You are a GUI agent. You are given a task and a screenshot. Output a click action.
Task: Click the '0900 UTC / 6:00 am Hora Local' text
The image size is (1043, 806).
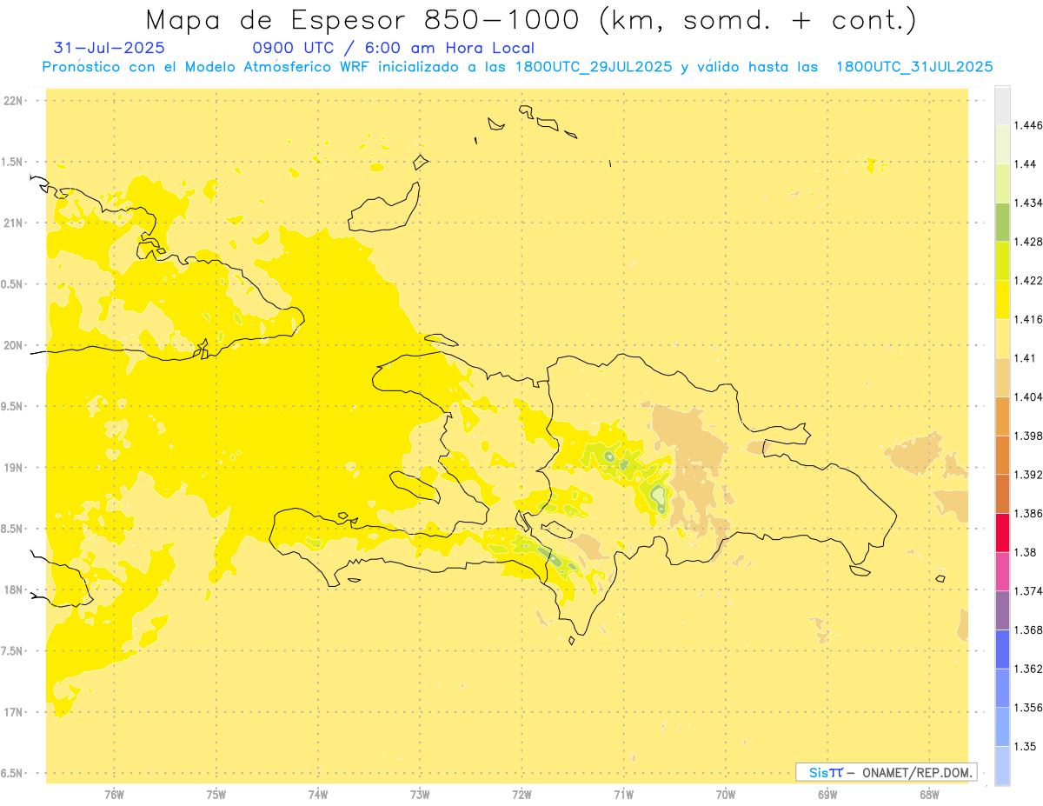tap(393, 48)
